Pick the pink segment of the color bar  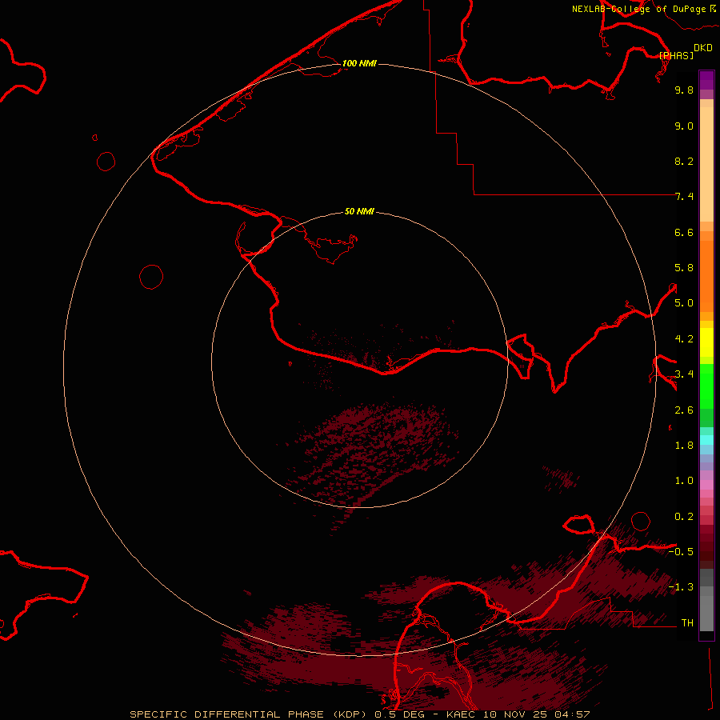[x=706, y=485]
